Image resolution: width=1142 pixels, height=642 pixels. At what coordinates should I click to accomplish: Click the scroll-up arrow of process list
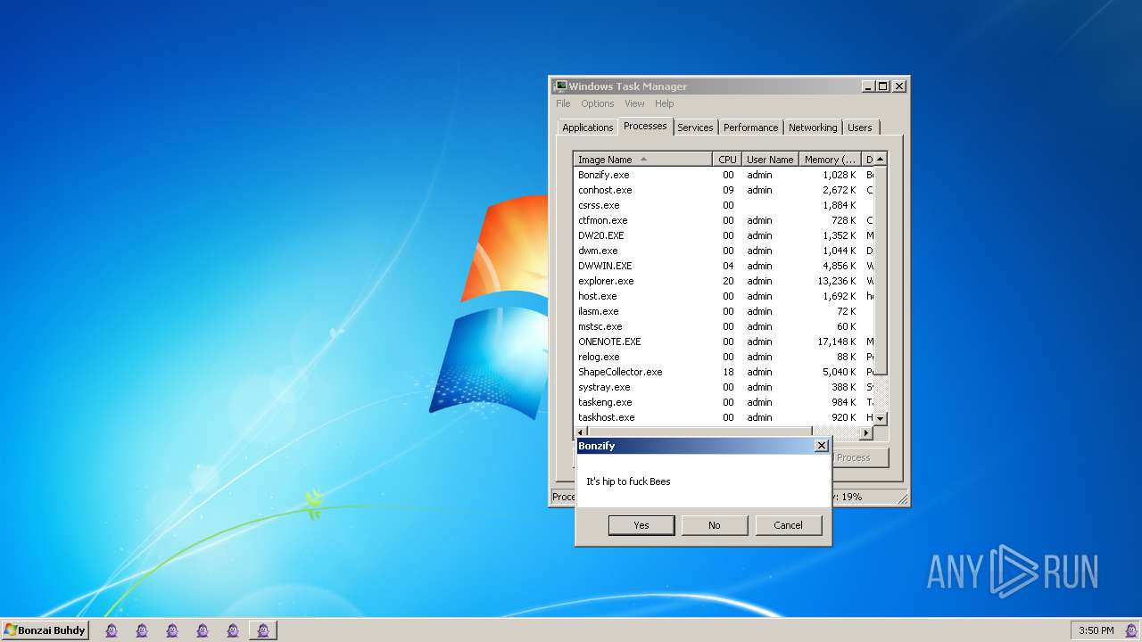tap(880, 159)
